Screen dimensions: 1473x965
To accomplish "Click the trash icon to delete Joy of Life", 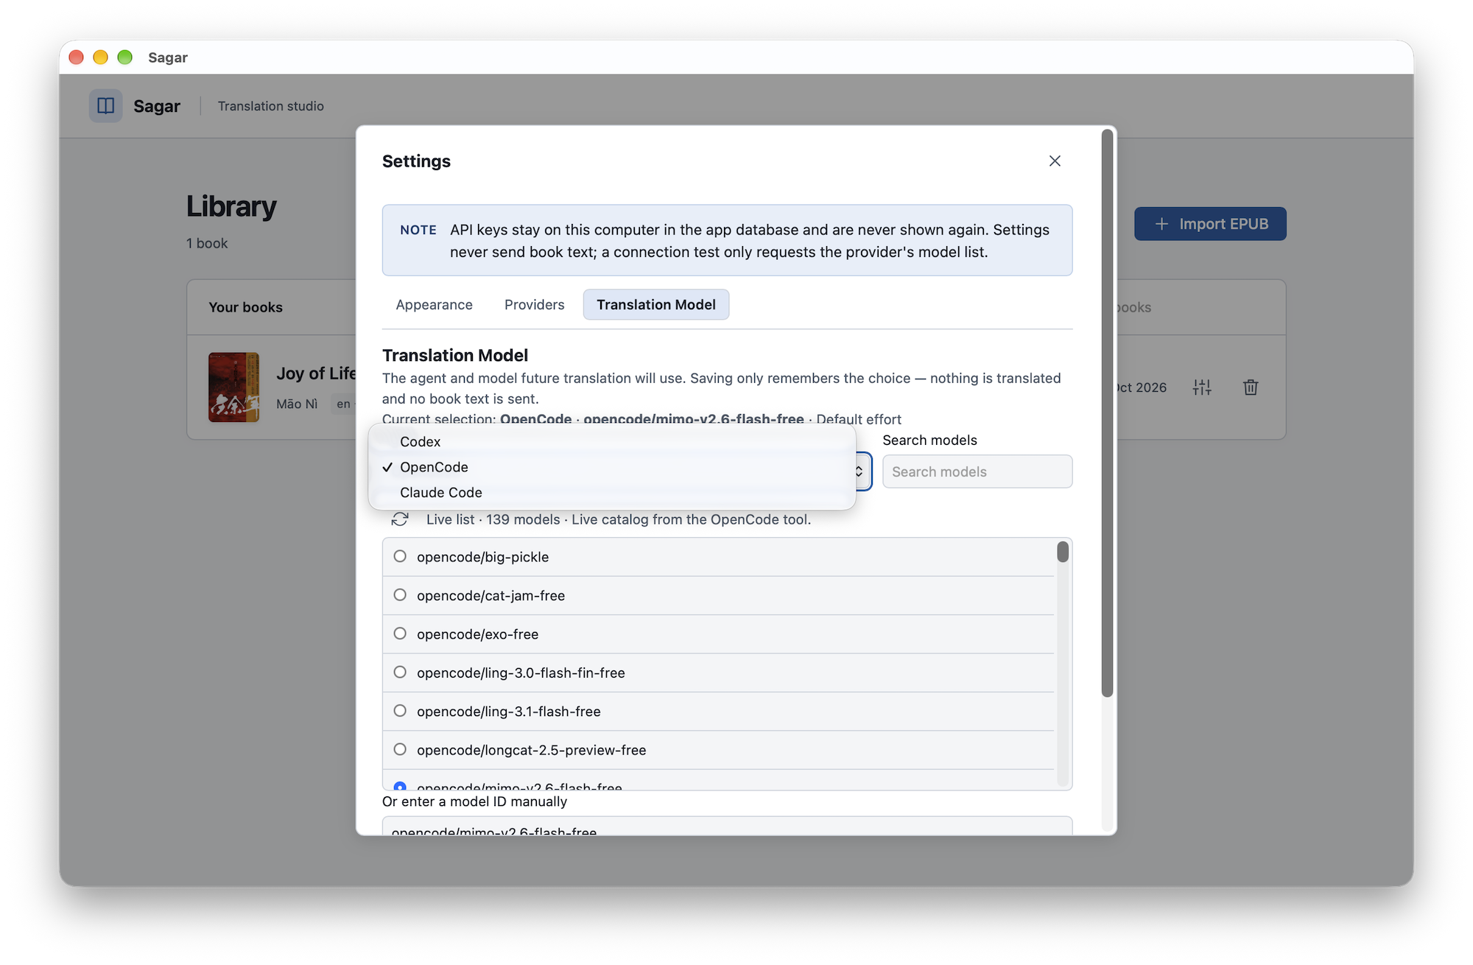I will pos(1251,387).
